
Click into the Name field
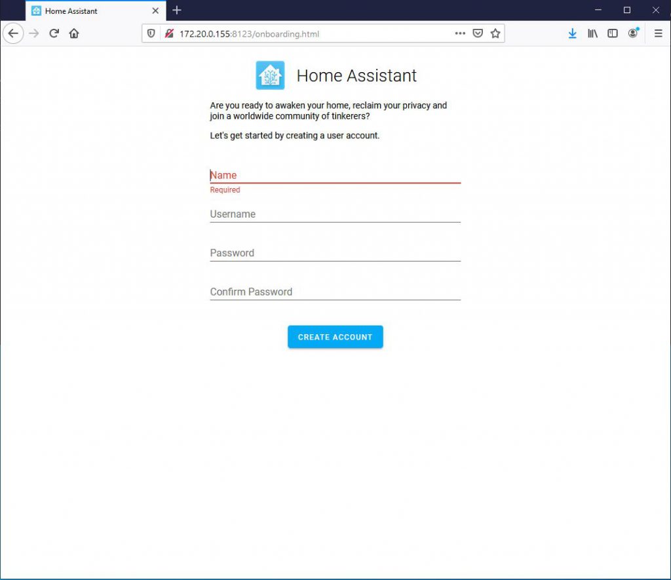335,175
